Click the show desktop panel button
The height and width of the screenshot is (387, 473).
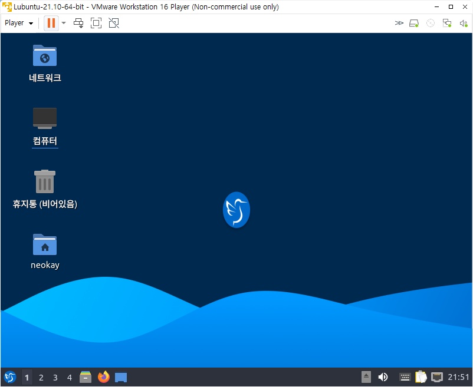point(121,378)
